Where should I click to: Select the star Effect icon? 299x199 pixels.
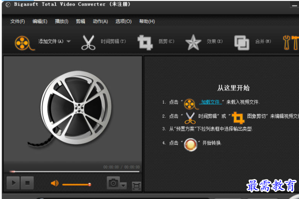(193, 42)
